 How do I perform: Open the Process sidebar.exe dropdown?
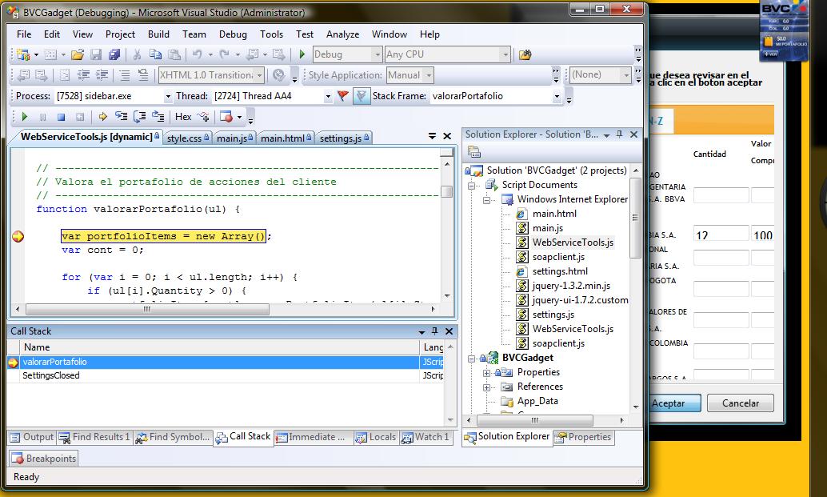coord(168,96)
